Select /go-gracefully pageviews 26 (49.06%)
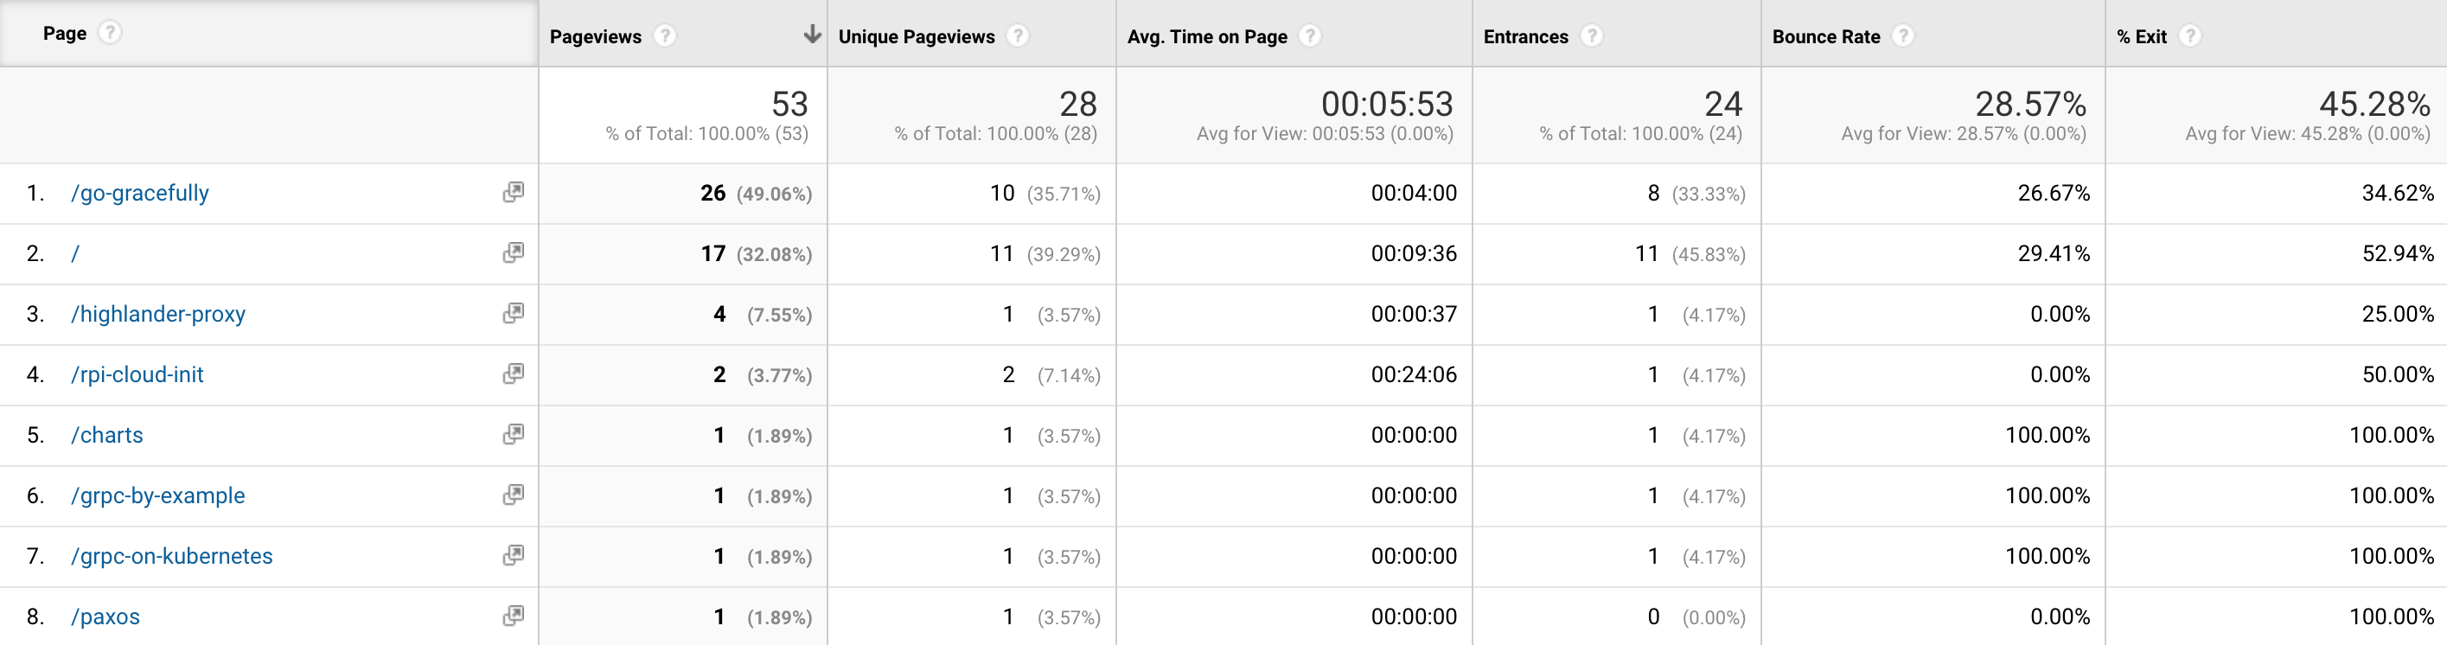The height and width of the screenshot is (645, 2447). (x=756, y=193)
